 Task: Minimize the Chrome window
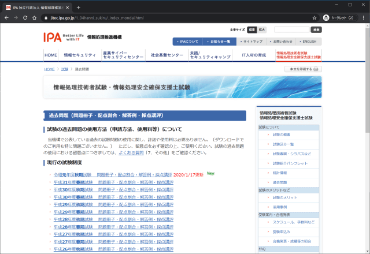pyautogui.click(x=336, y=5)
